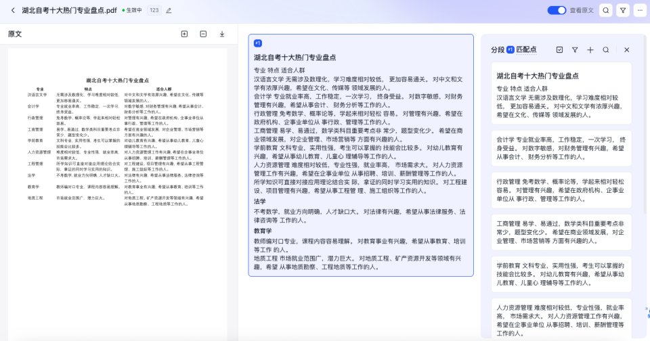Download the original PDF document
Screen dimensions: 650x341
point(221,34)
